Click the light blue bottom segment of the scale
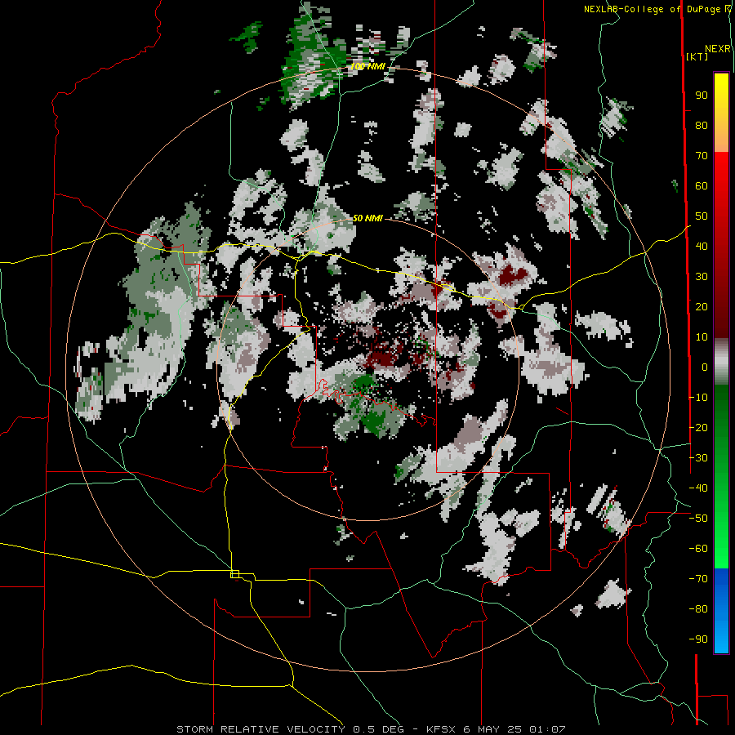The image size is (735, 735). click(x=721, y=638)
